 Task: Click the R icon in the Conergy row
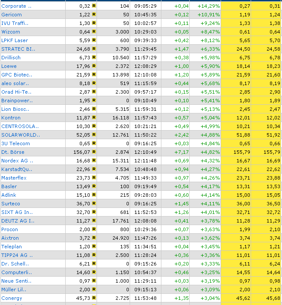(x=94, y=298)
